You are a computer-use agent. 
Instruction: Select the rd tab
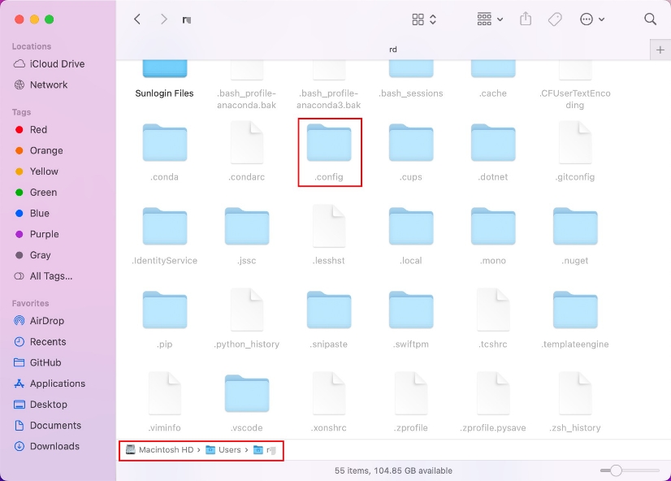tap(393, 50)
